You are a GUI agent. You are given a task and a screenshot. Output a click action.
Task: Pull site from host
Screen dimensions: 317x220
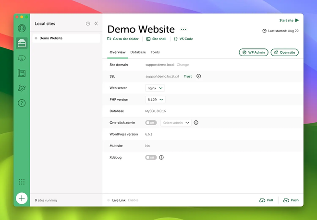coord(266,200)
